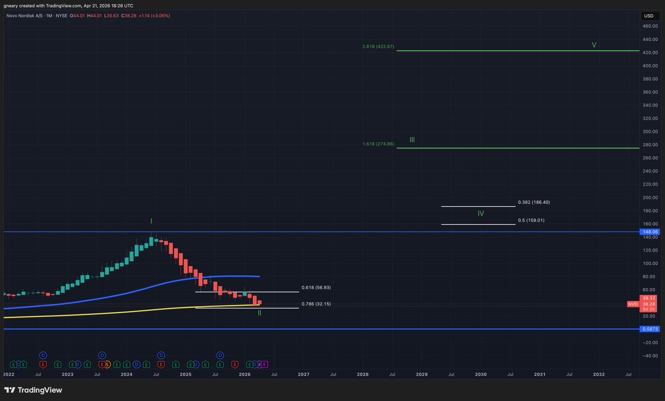Image resolution: width=665 pixels, height=401 pixels.
Task: Click the TradingView logo
Action: [34, 390]
